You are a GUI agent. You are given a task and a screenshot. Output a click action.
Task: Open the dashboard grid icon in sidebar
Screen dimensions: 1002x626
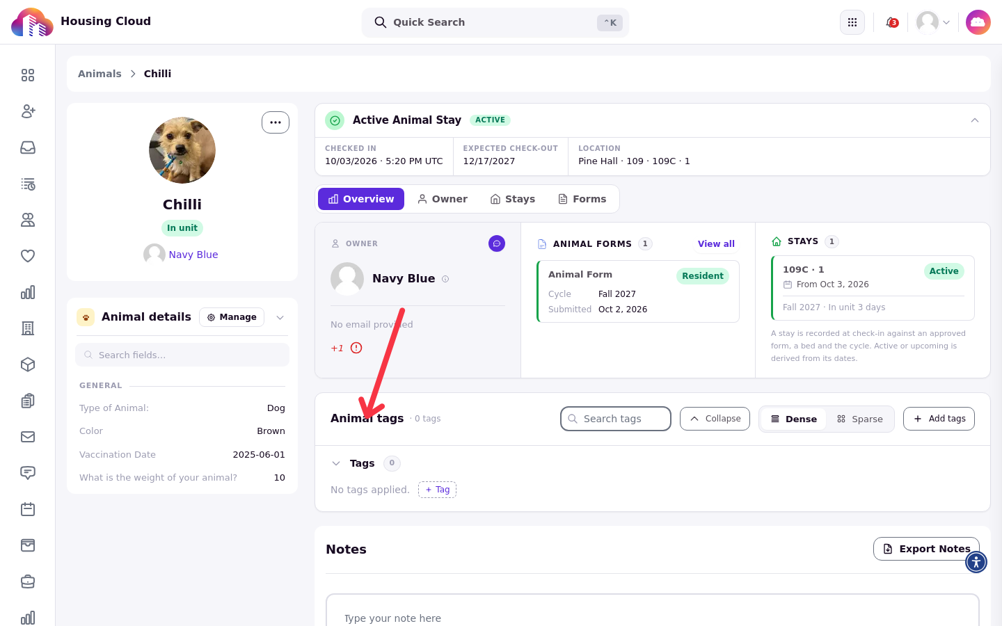[28, 75]
